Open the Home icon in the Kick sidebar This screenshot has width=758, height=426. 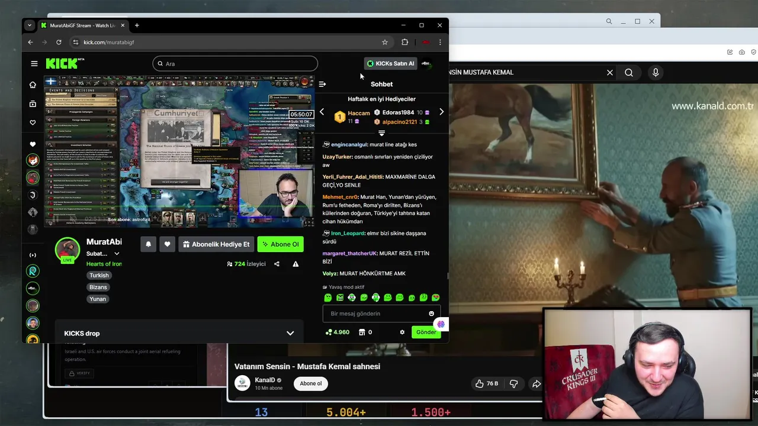coord(33,85)
